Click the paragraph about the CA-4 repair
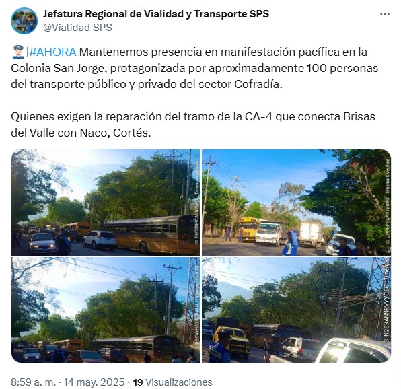The width and height of the screenshot is (401, 389). tap(193, 125)
